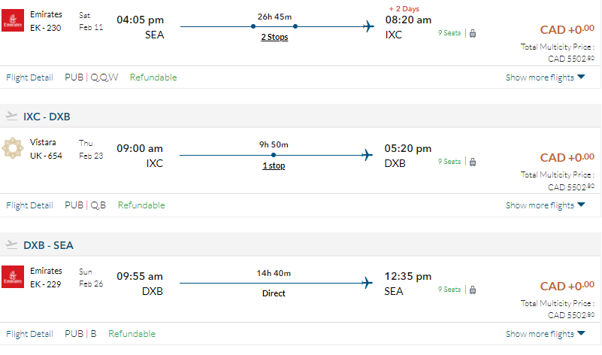Viewport: 602px width, 355px height.
Task: Open Flight Detail for Vistara UK-654
Action: coord(29,205)
